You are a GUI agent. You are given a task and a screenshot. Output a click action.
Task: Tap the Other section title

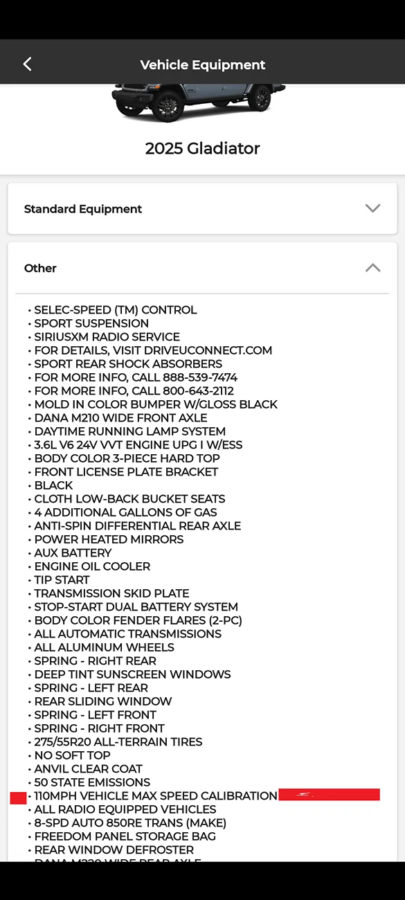coord(40,268)
